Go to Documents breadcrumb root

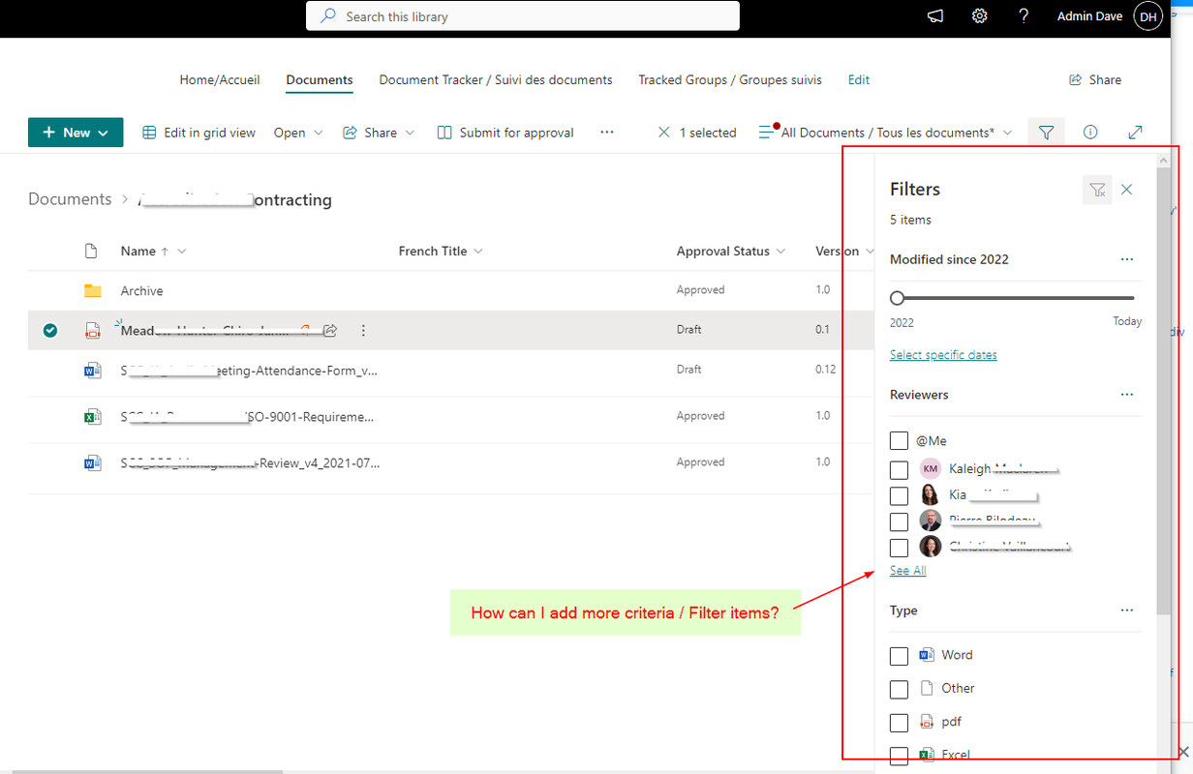tap(70, 199)
